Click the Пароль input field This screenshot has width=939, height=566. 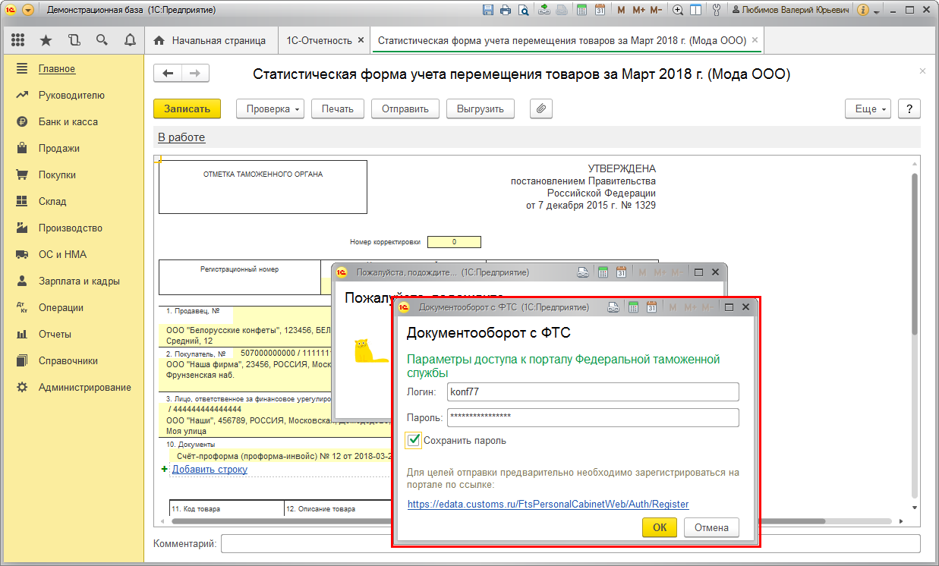click(593, 418)
